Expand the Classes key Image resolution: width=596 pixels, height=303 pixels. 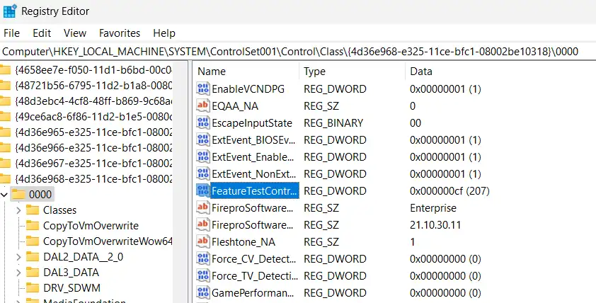18,210
